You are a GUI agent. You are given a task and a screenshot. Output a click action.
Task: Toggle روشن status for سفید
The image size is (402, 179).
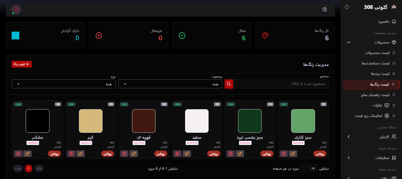[x=214, y=154]
